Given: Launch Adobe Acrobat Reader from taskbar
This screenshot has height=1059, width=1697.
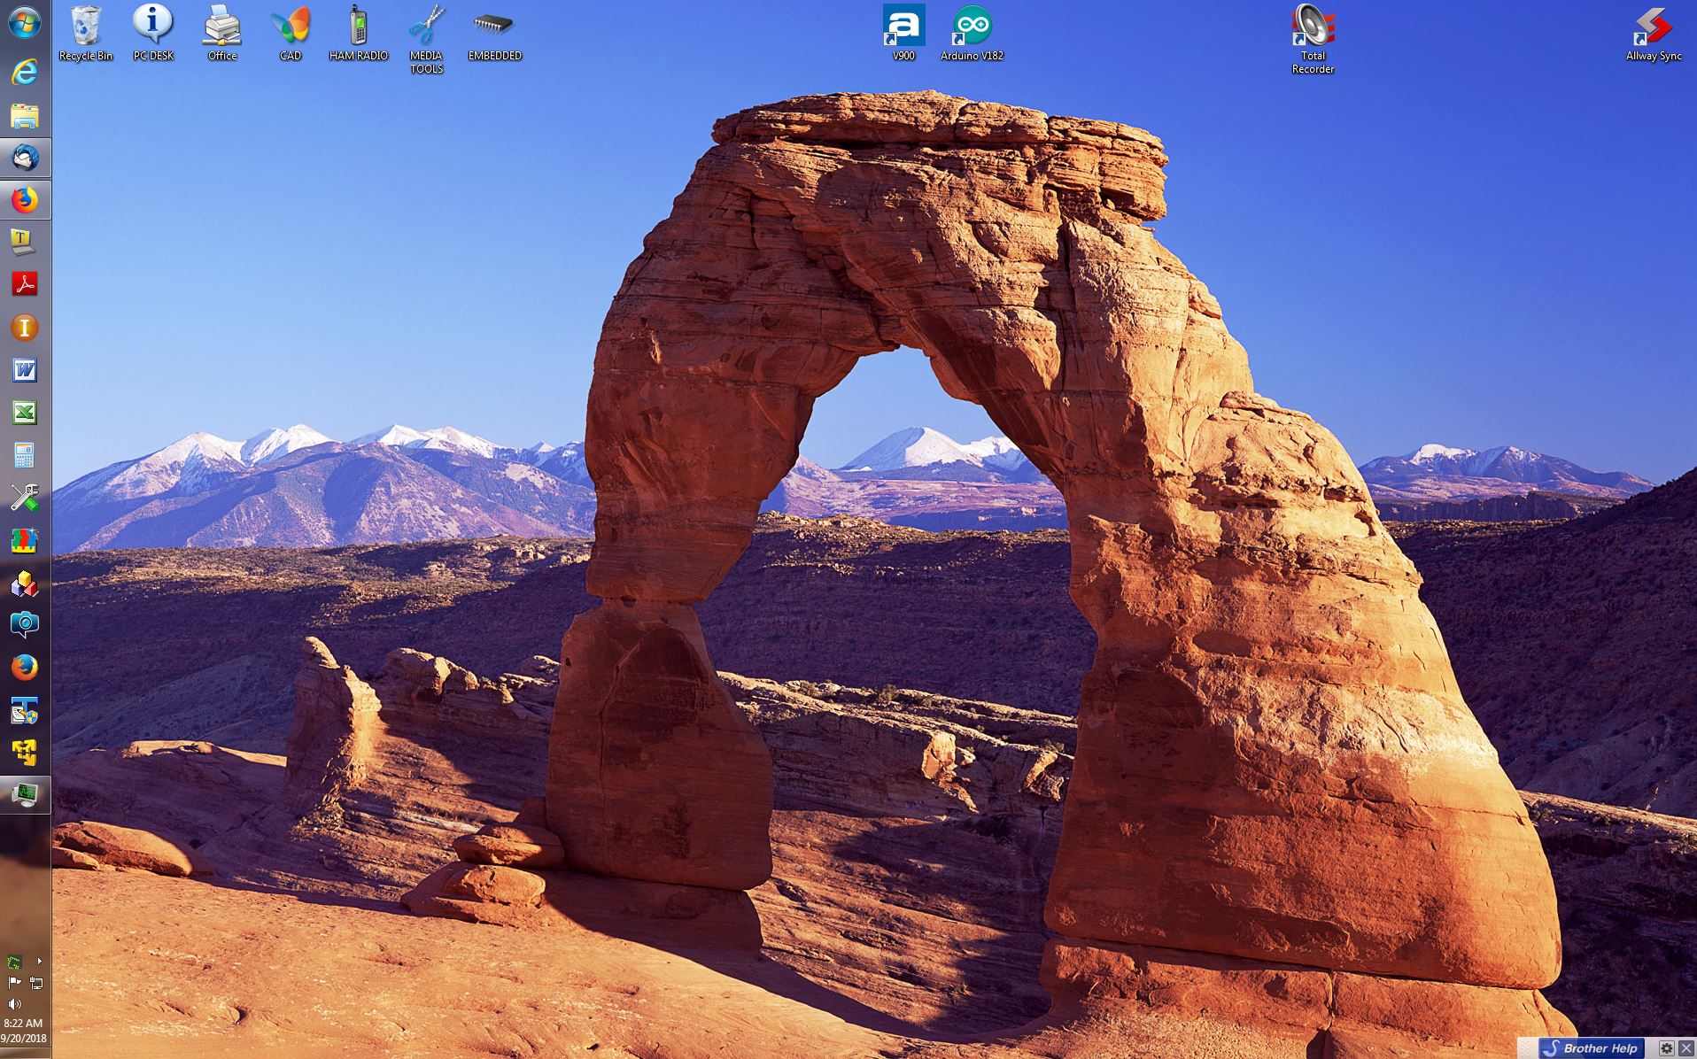Looking at the screenshot, I should coord(24,284).
